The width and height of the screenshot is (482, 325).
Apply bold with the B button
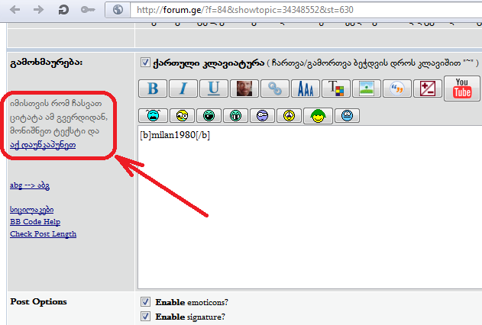153,88
